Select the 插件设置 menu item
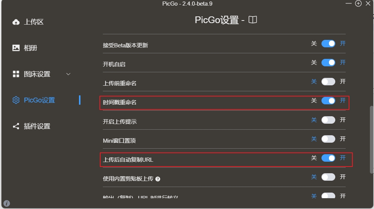This screenshot has width=374, height=209. tap(37, 126)
